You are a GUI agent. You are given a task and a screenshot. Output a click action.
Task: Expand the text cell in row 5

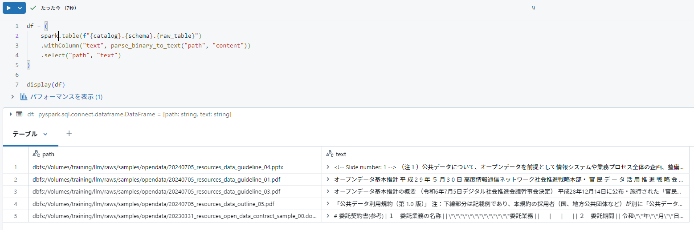(x=328, y=216)
